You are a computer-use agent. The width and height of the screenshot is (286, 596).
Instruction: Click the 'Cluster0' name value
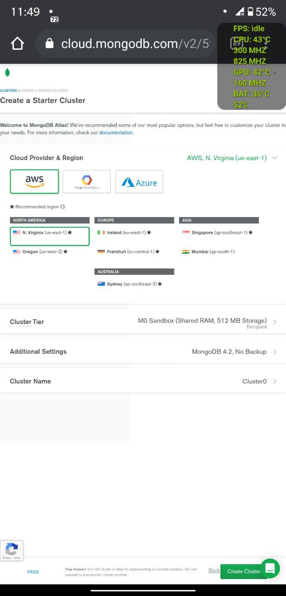point(254,381)
